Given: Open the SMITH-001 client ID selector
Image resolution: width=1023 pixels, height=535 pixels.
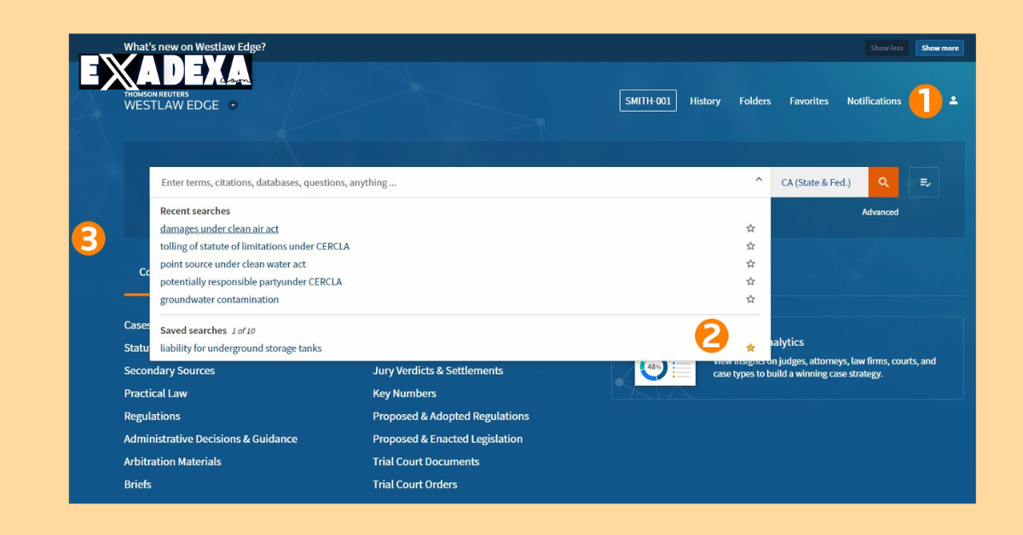Looking at the screenshot, I should [x=647, y=100].
